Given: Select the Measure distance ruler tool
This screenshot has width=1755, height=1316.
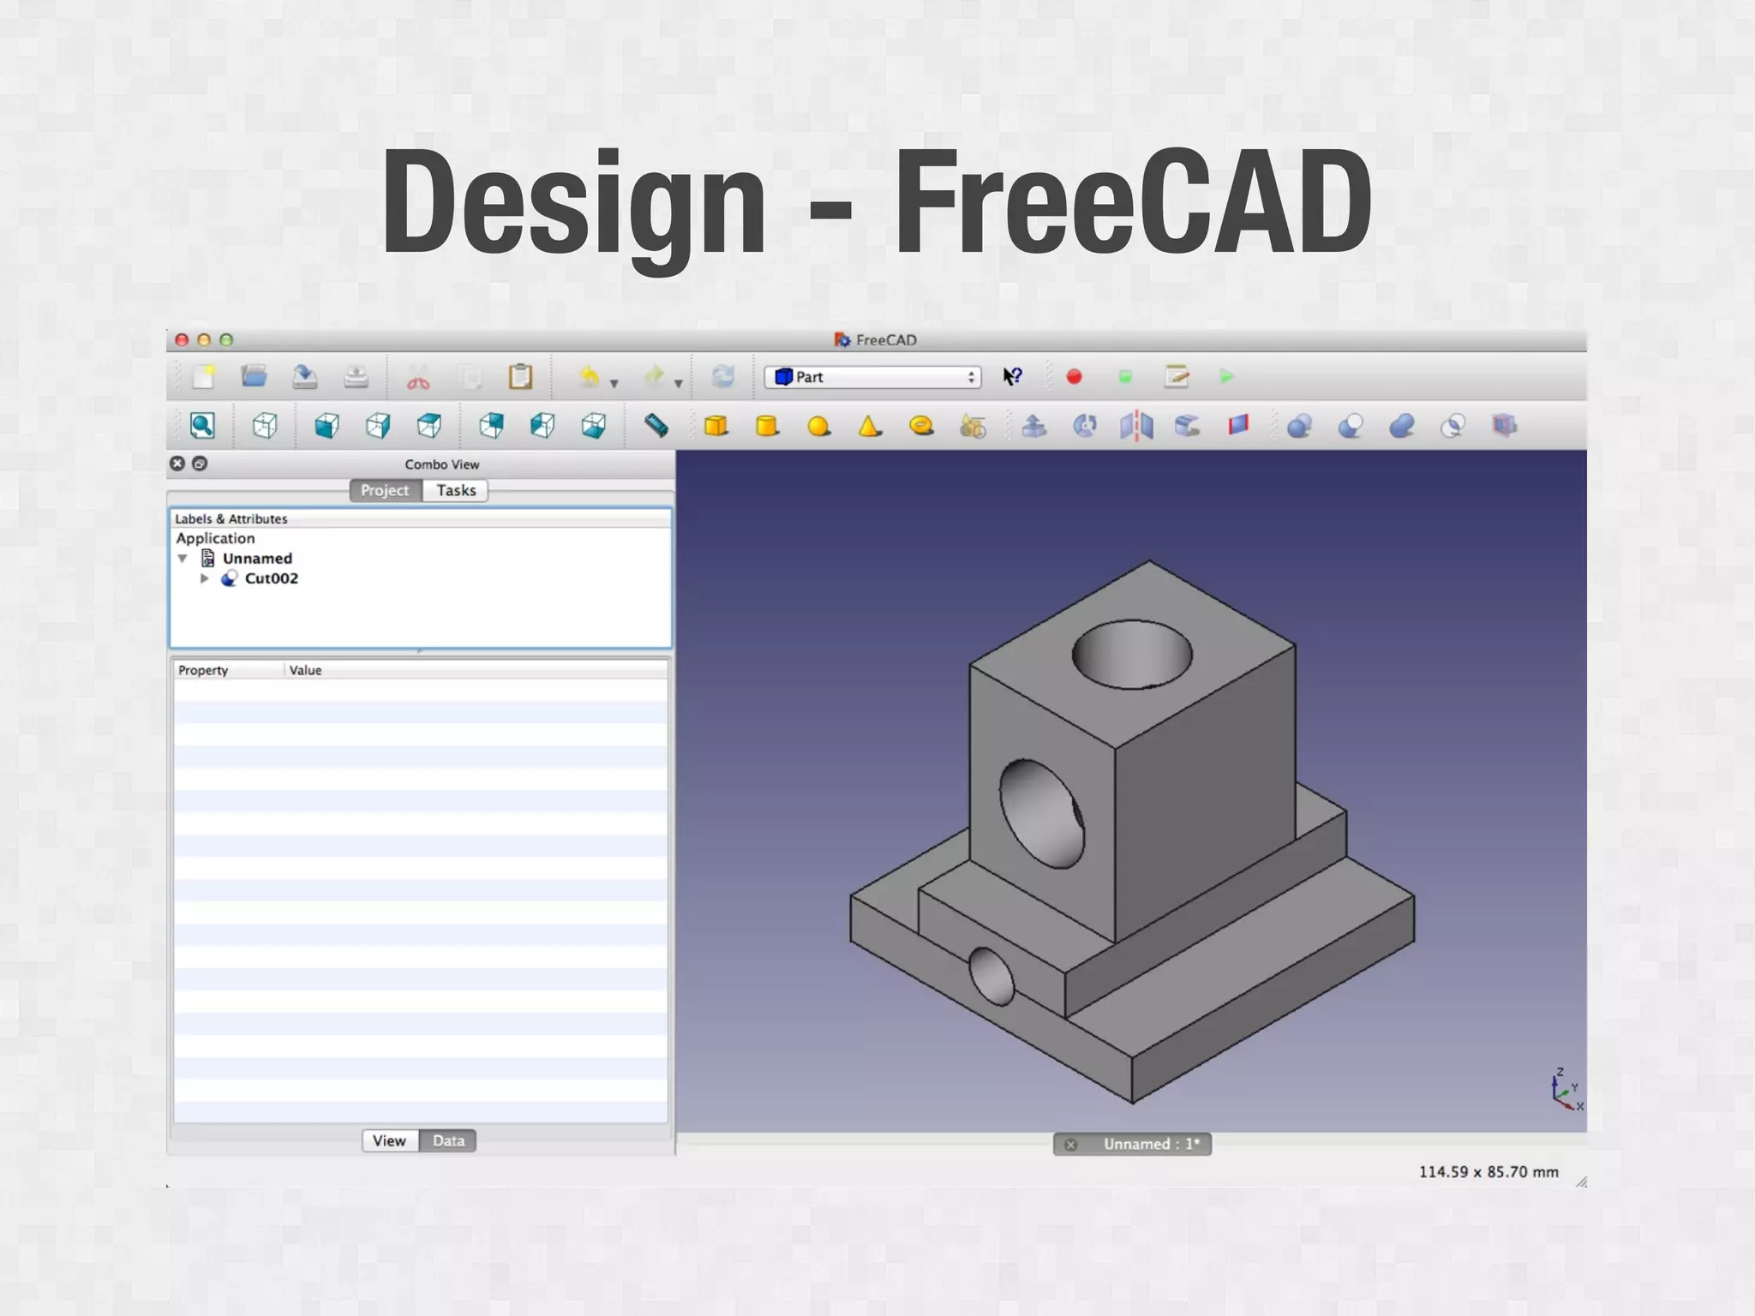Looking at the screenshot, I should (656, 426).
